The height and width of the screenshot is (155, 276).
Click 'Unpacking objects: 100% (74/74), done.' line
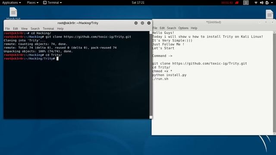[38, 51]
